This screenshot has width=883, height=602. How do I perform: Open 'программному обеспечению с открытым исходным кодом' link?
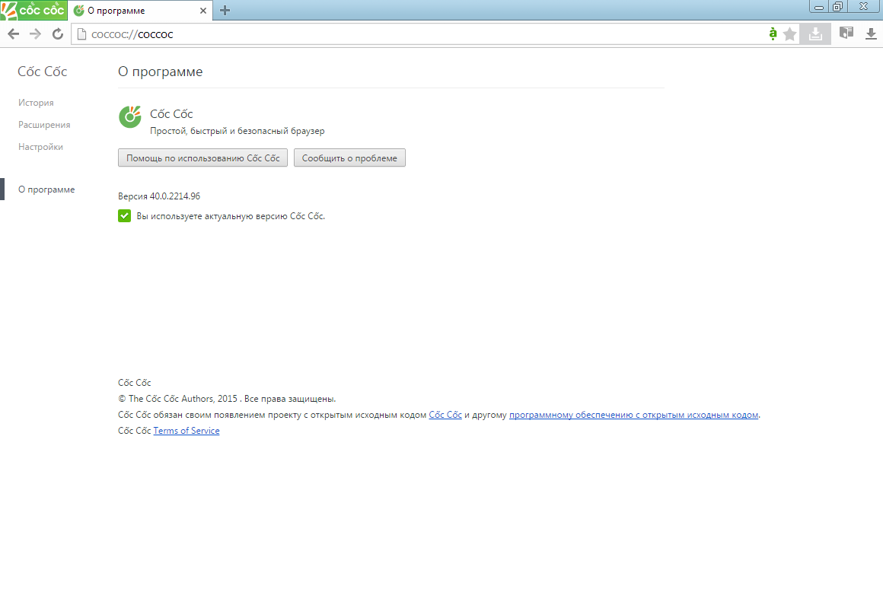coord(633,415)
